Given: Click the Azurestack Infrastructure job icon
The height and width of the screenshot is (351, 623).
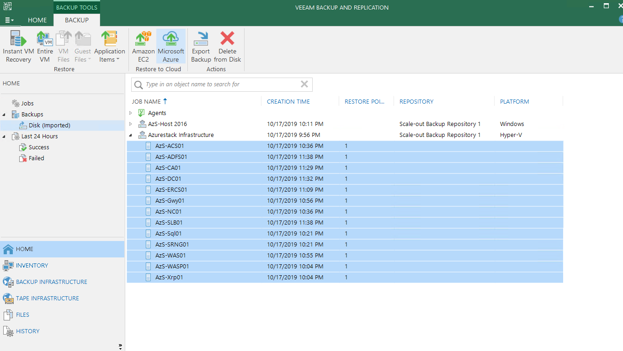Looking at the screenshot, I should 141,135.
